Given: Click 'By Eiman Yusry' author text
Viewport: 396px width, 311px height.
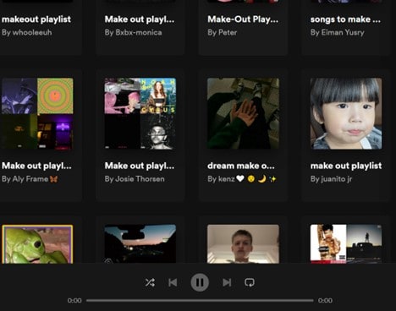Looking at the screenshot, I should pos(338,32).
